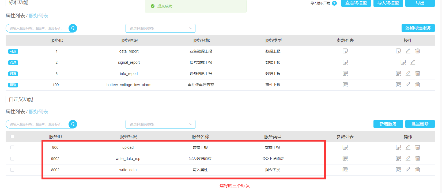The image size is (442, 193).
Task: Check the box for service 8002 write_data
Action: click(x=12, y=170)
